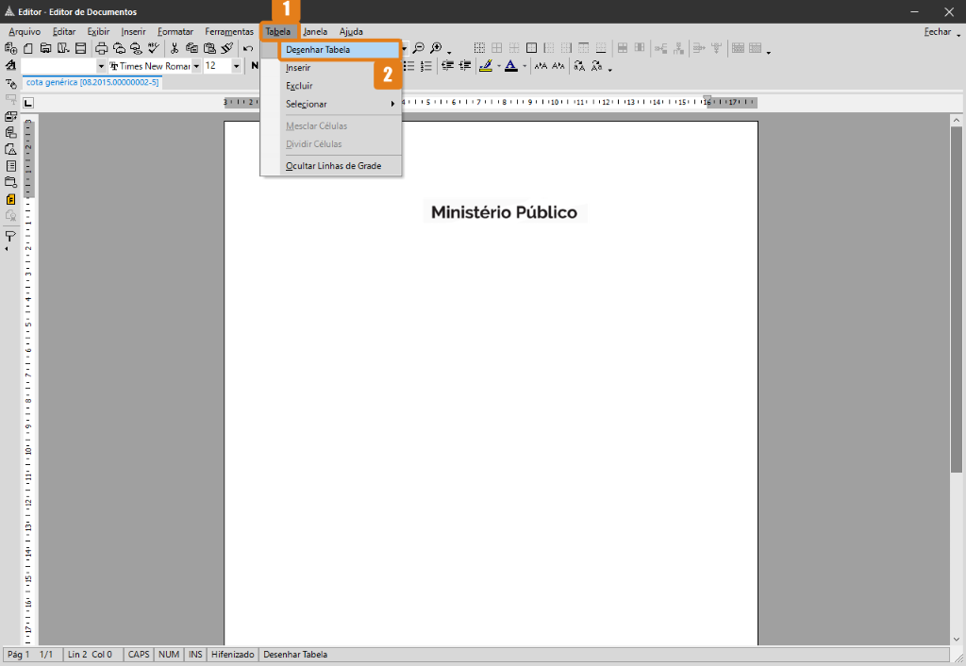Viewport: 966px width, 666px height.
Task: Click the Print icon in toolbar
Action: pos(101,48)
